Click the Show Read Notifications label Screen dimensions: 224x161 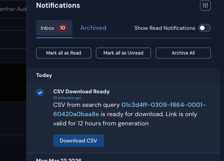pos(165,28)
